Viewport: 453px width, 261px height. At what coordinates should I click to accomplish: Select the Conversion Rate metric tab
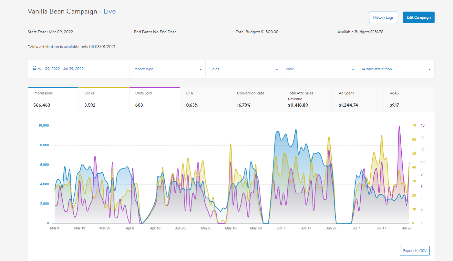pos(256,99)
